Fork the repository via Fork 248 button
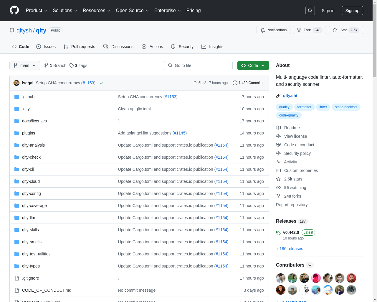 310,30
